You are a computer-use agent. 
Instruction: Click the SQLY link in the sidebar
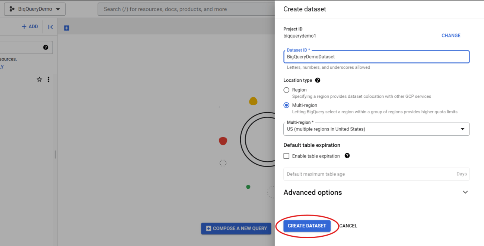pyautogui.click(x=2, y=66)
